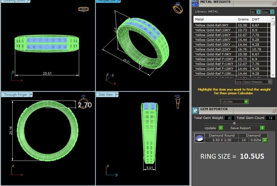
Task: Click the Gem Reporter panel icon
Action: coord(195,110)
